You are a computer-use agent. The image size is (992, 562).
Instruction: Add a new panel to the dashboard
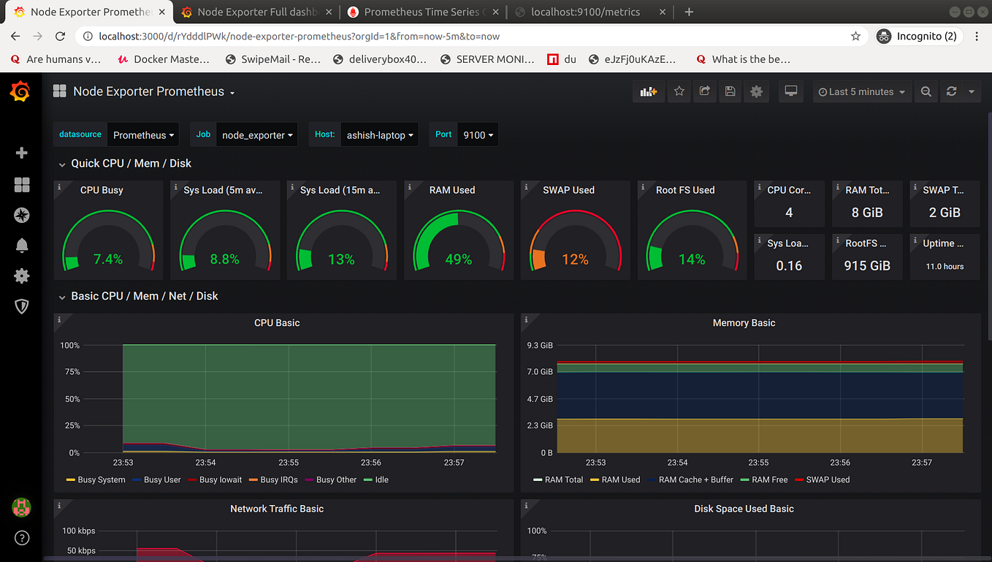coord(647,91)
